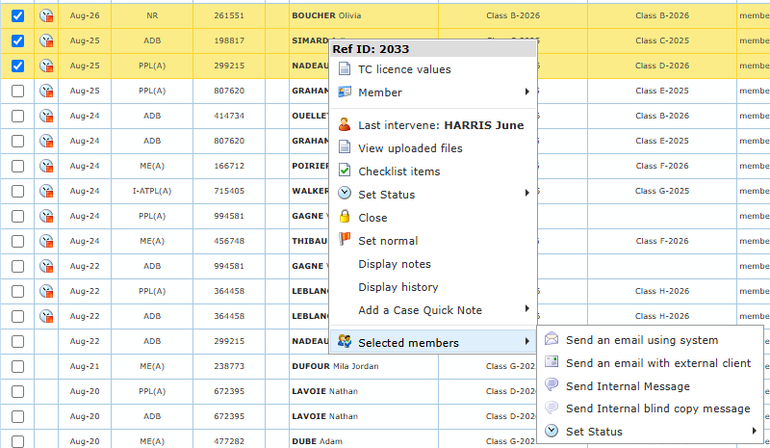Check the Aug-25 807620 PPL(A) checkbox
The image size is (770, 448).
pyautogui.click(x=17, y=91)
